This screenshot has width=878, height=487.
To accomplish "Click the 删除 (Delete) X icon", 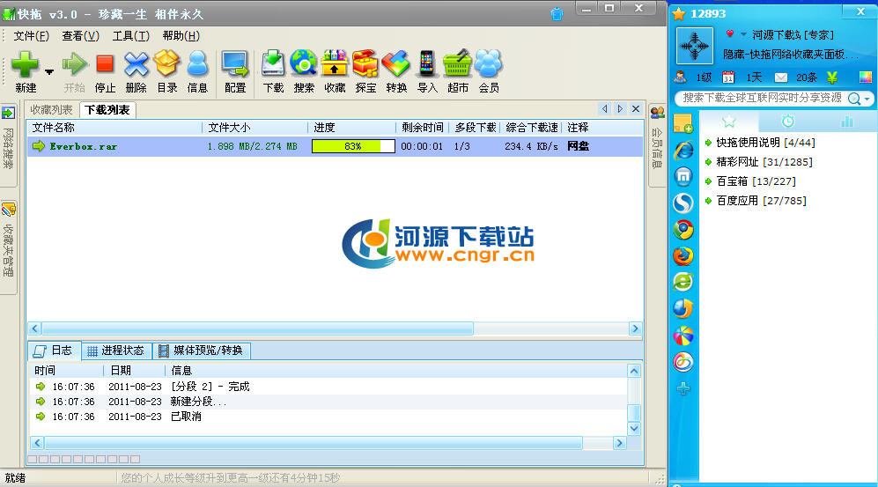I will click(x=136, y=64).
